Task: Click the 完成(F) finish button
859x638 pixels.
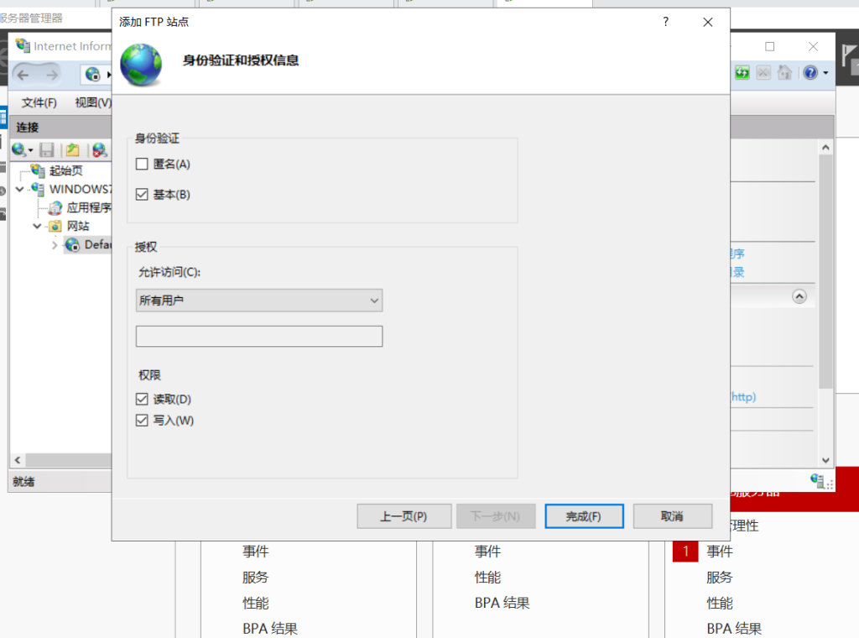Action: tap(584, 516)
